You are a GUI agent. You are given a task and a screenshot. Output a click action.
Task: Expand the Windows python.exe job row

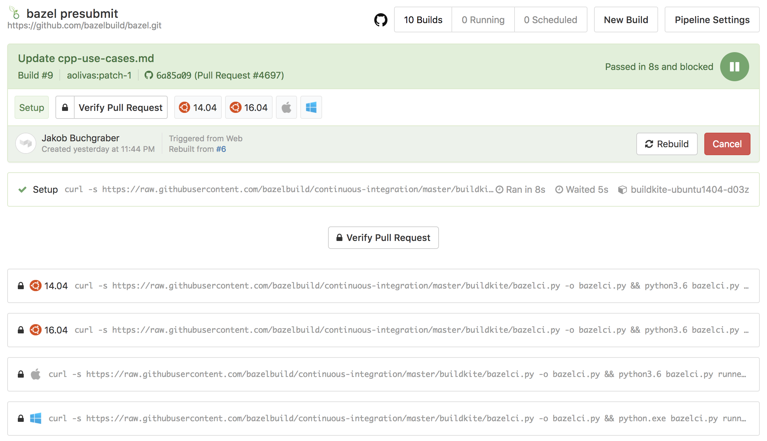tap(383, 419)
